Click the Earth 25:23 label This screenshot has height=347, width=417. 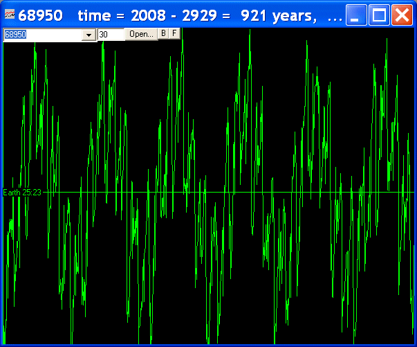[x=22, y=193]
